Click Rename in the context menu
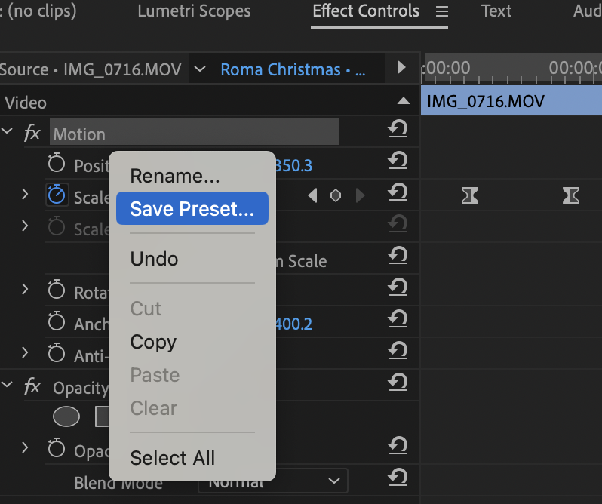Image resolution: width=602 pixels, height=504 pixels. pos(174,176)
